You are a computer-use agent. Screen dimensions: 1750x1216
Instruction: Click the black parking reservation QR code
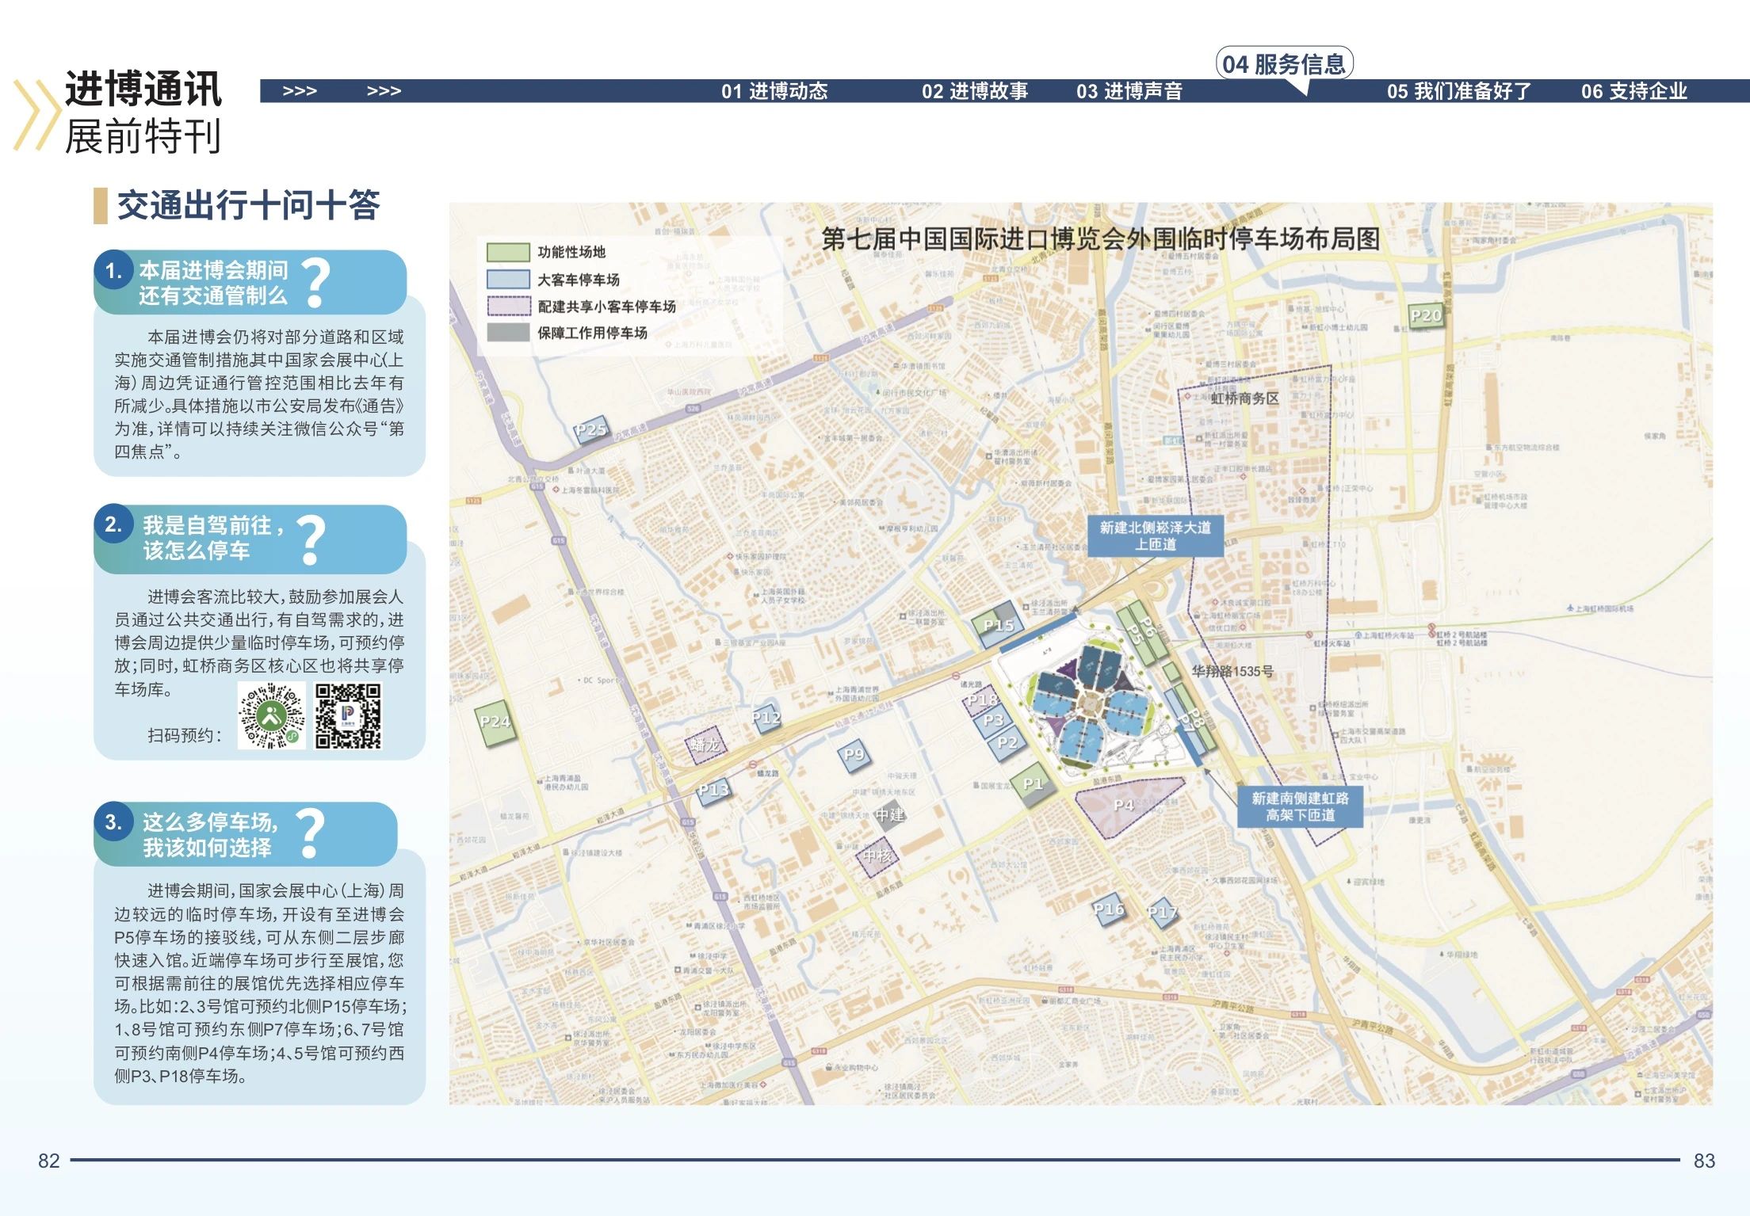(x=348, y=716)
